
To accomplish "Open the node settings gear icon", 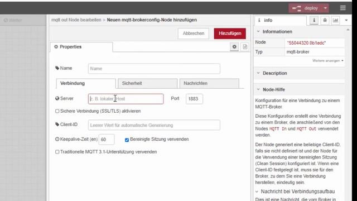I will 234,47.
